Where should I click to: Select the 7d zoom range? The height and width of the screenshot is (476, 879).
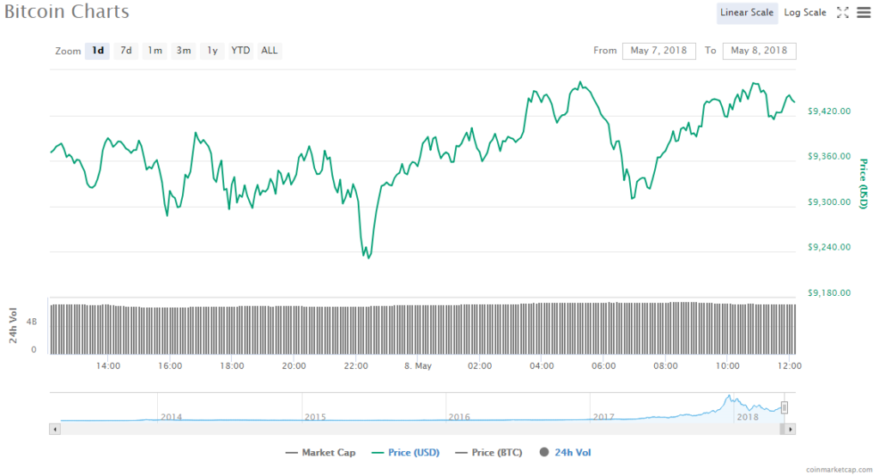[x=126, y=51]
